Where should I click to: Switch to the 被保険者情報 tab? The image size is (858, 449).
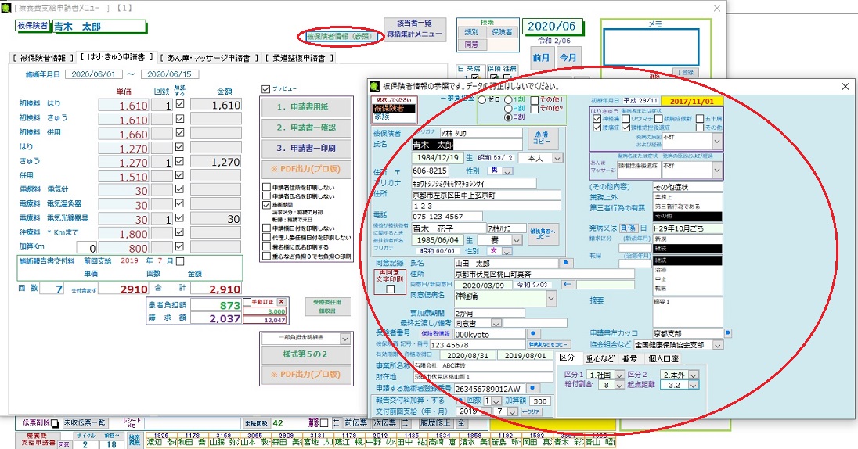pyautogui.click(x=42, y=57)
